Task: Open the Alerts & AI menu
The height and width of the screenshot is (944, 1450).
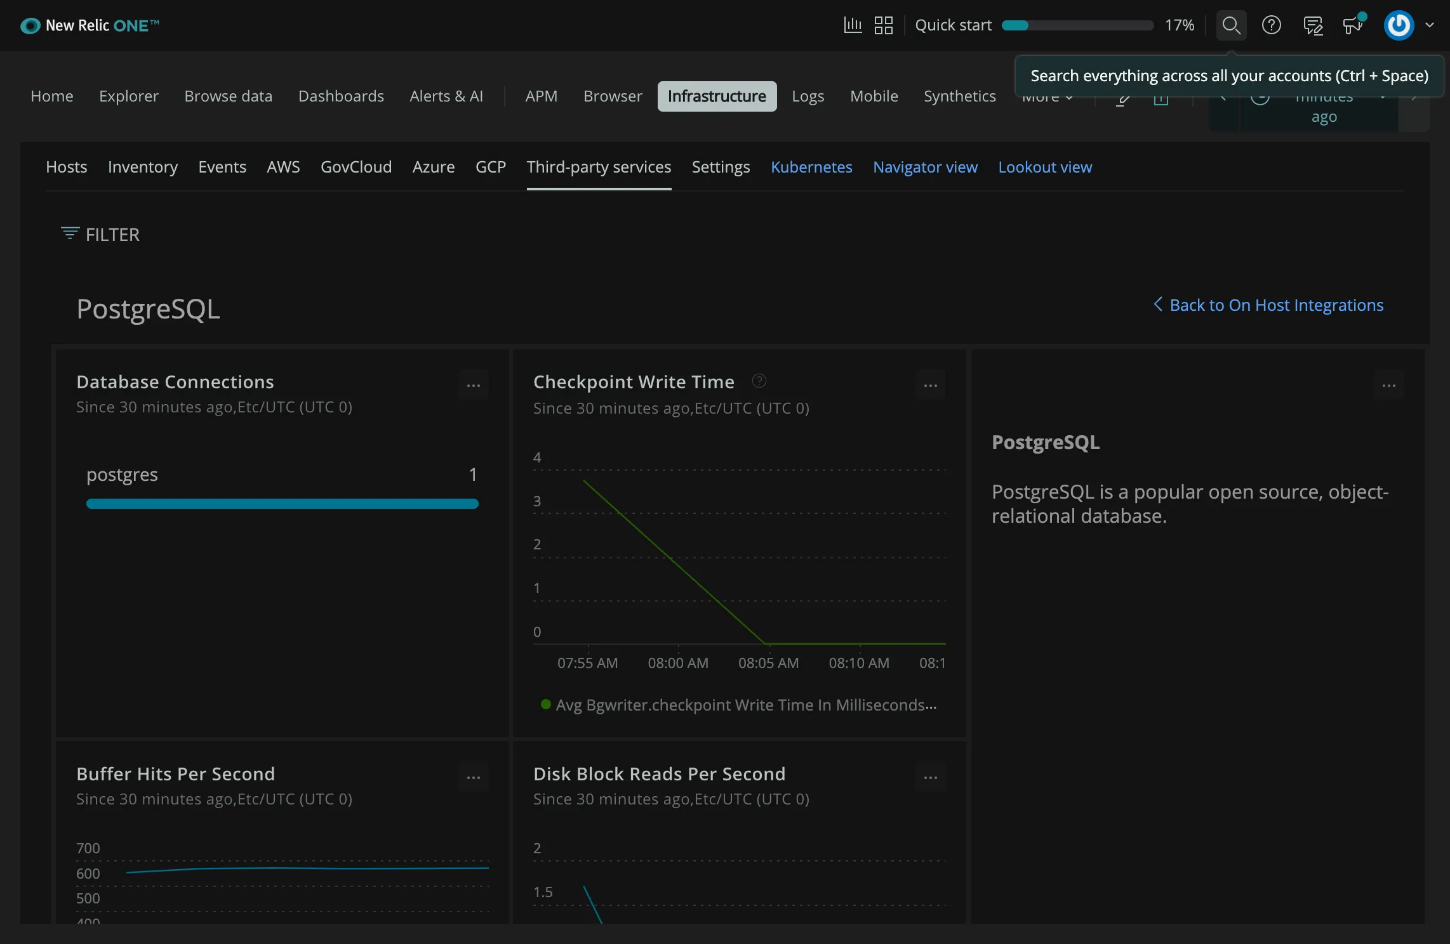Action: (446, 96)
